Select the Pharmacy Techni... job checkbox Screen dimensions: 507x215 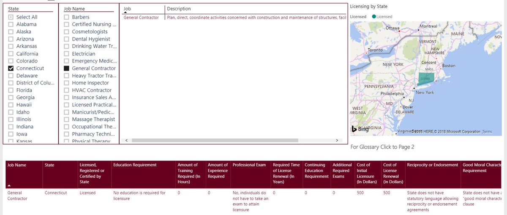point(66,134)
